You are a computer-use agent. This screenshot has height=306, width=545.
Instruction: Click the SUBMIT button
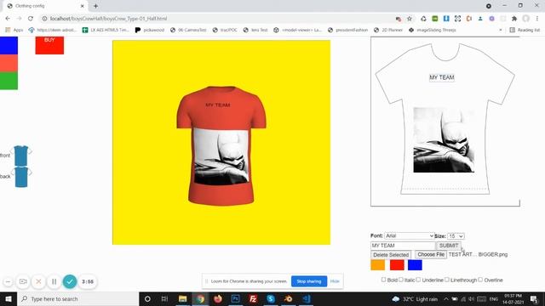(x=449, y=246)
